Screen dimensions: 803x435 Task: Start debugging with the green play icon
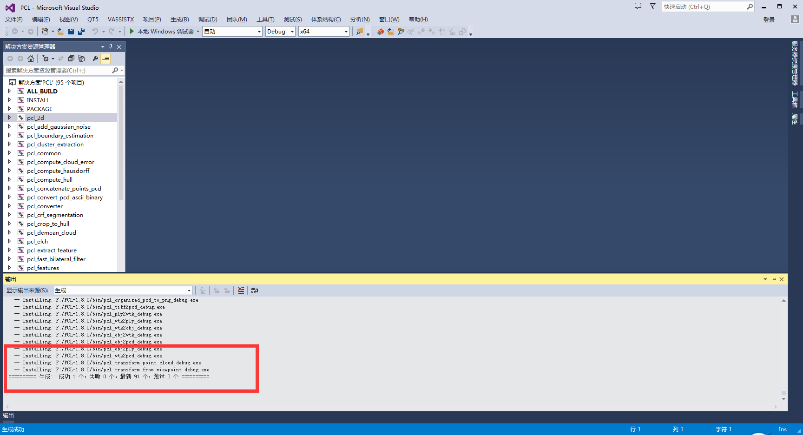coord(132,31)
